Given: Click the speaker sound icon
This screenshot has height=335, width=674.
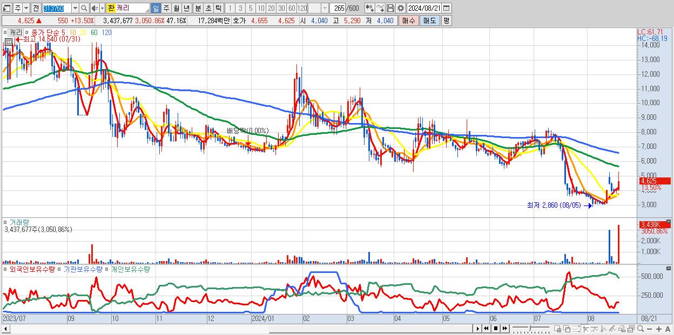Looking at the screenshot, I should [x=95, y=8].
